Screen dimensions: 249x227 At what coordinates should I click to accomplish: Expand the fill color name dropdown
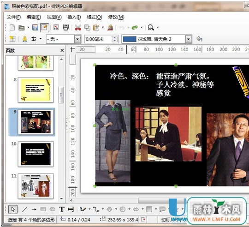click(x=188, y=39)
